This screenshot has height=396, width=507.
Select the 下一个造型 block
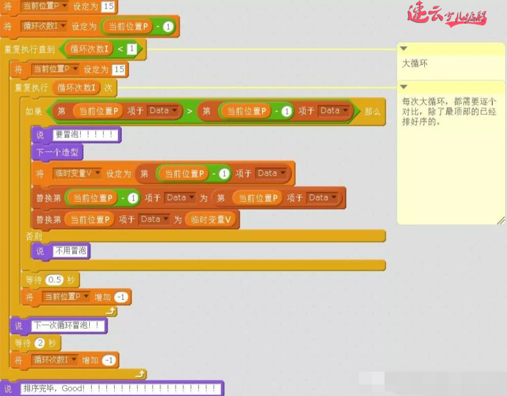(x=57, y=153)
